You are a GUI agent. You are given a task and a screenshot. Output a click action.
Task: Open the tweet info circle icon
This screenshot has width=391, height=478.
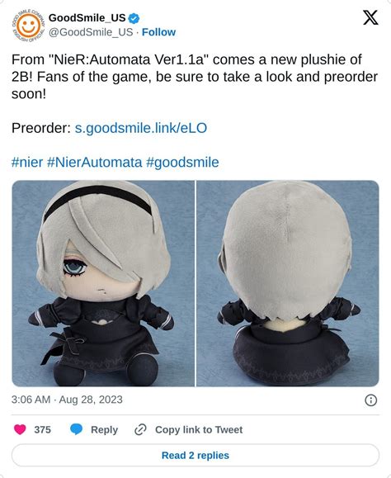point(370,400)
